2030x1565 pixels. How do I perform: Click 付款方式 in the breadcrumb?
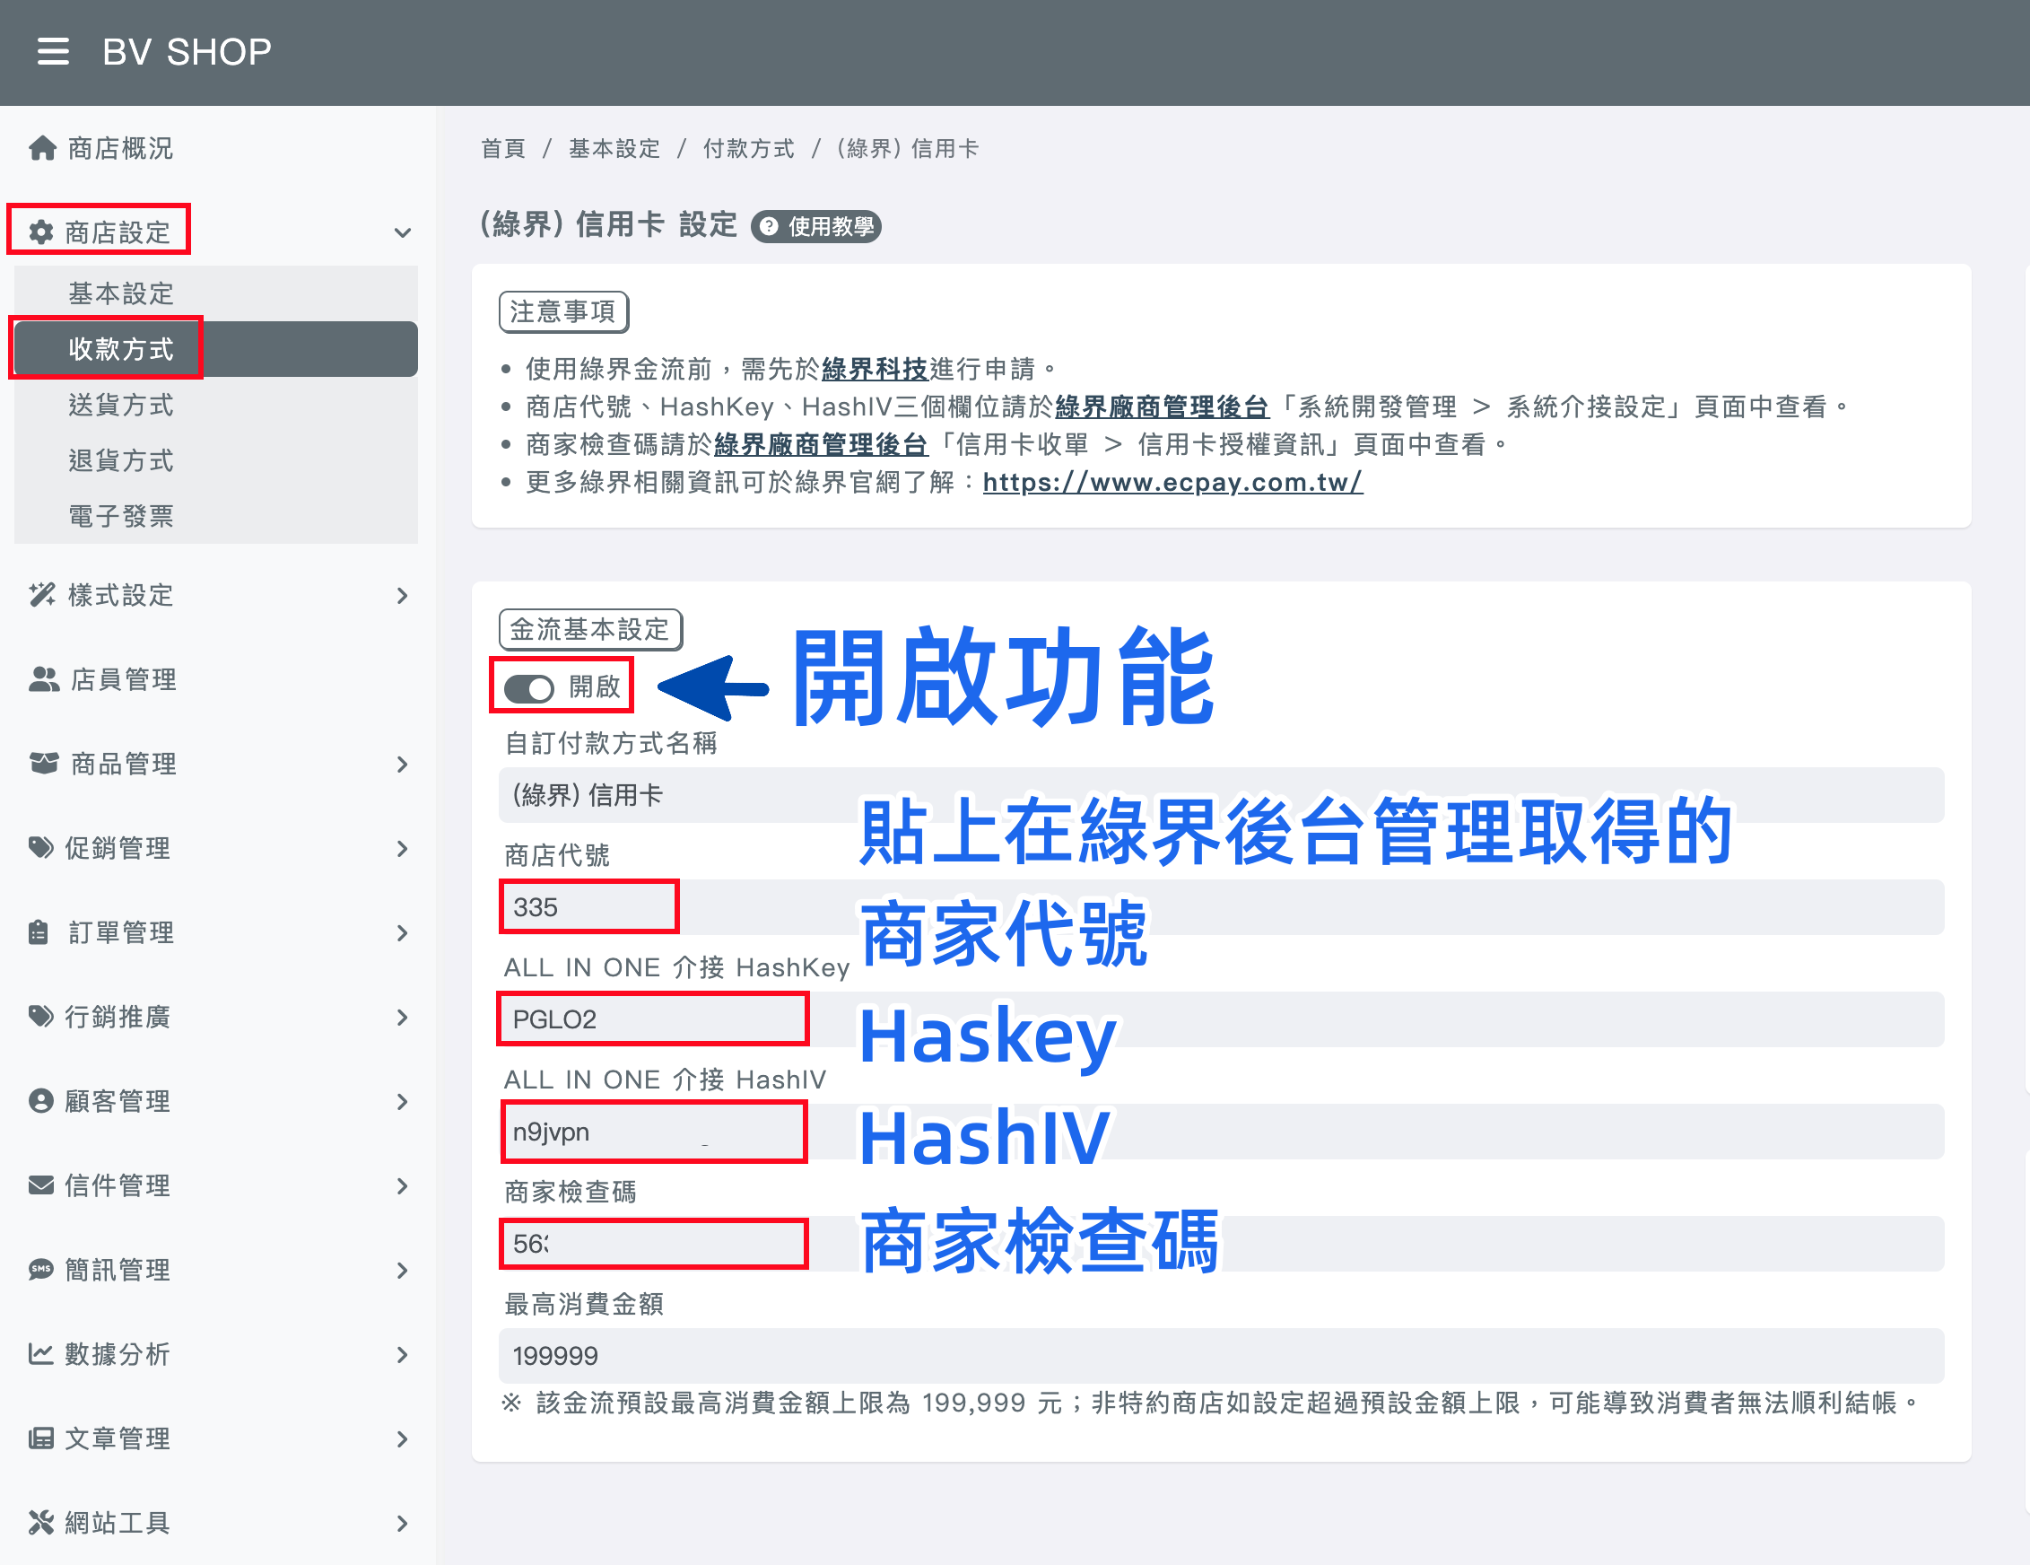(x=748, y=149)
